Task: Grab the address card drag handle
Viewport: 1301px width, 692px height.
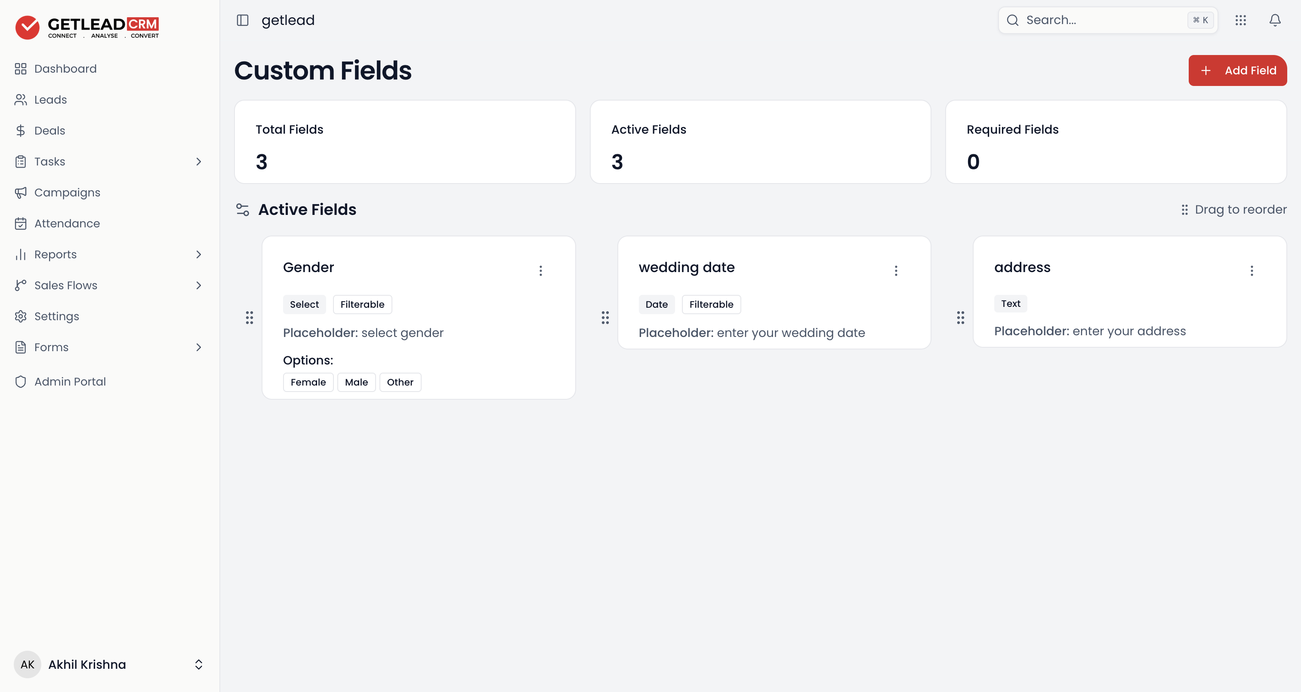Action: coord(961,318)
